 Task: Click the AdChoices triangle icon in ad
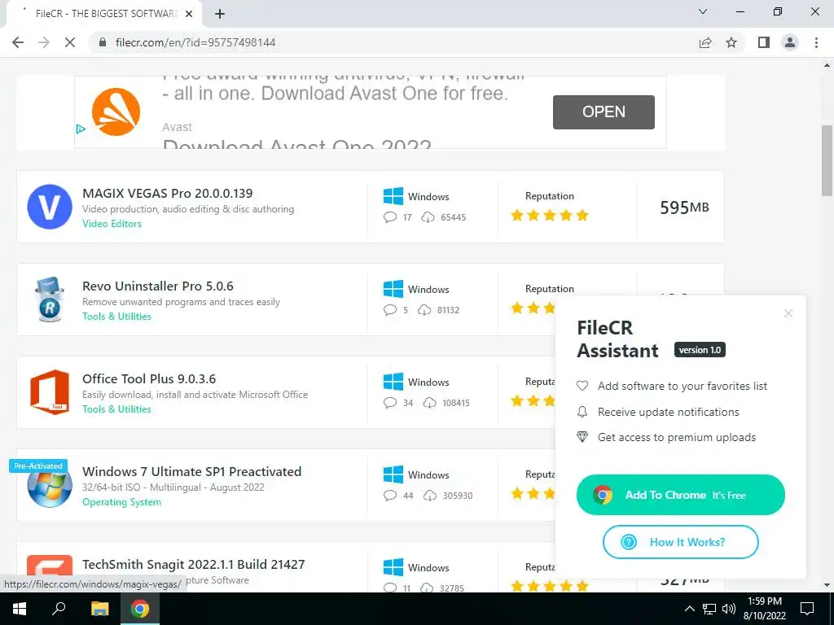pos(81,129)
